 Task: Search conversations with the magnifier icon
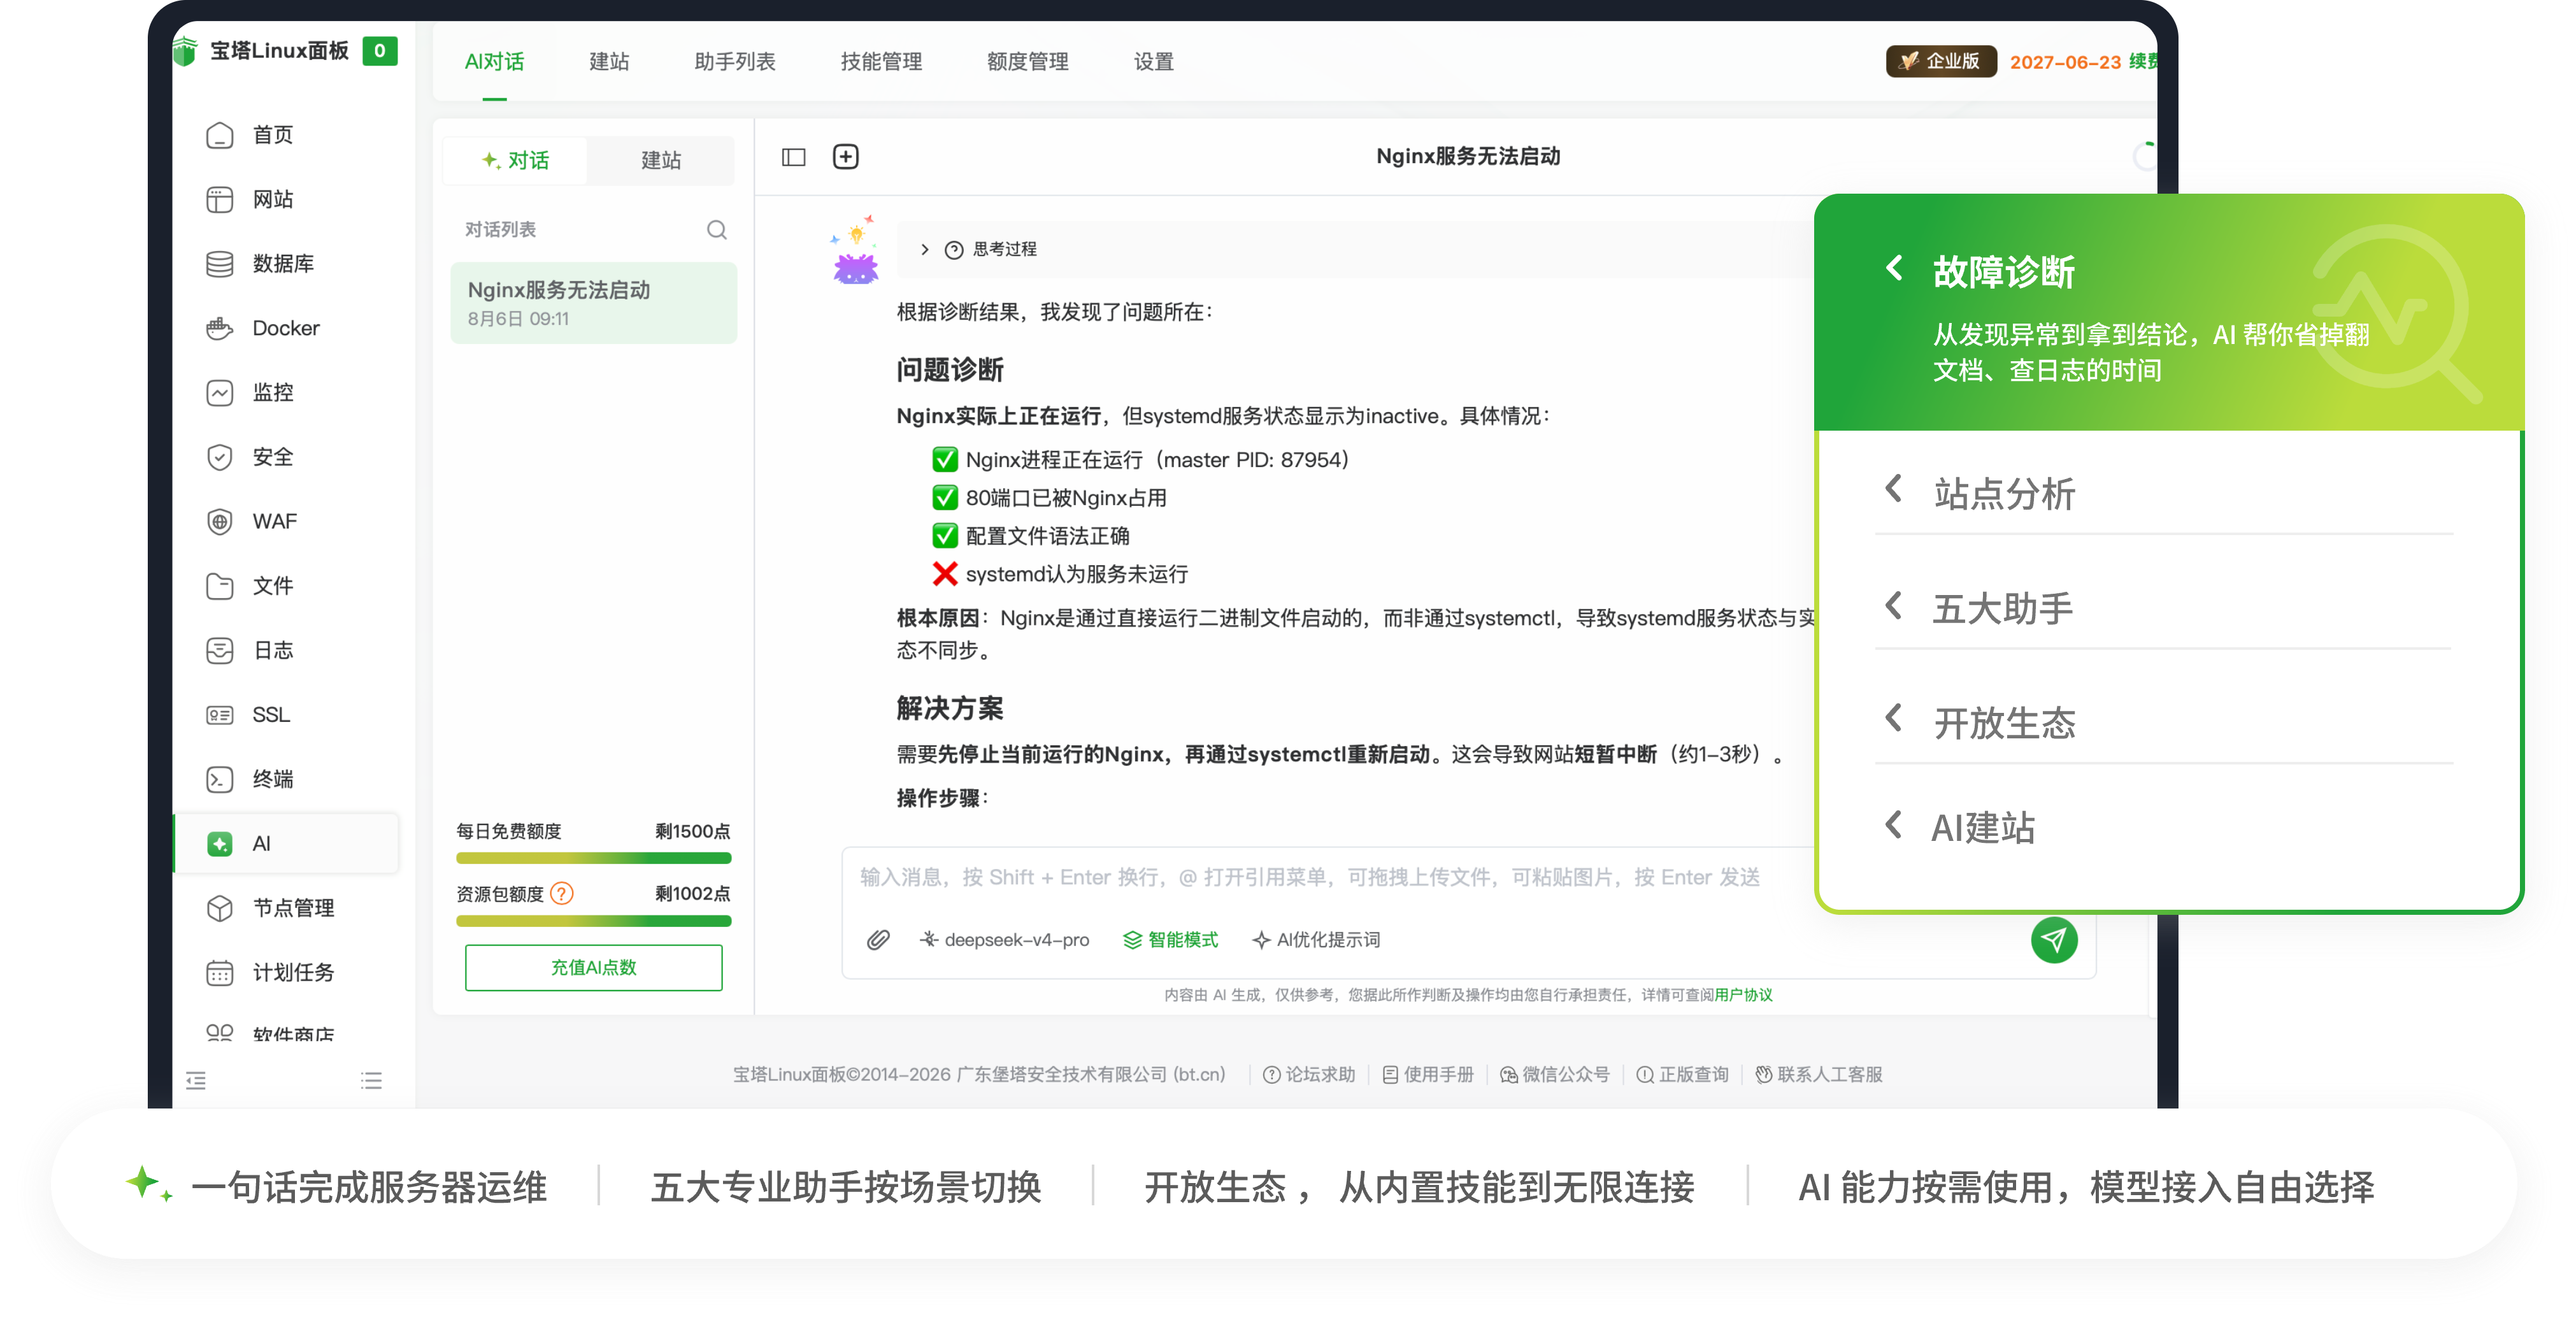[716, 230]
